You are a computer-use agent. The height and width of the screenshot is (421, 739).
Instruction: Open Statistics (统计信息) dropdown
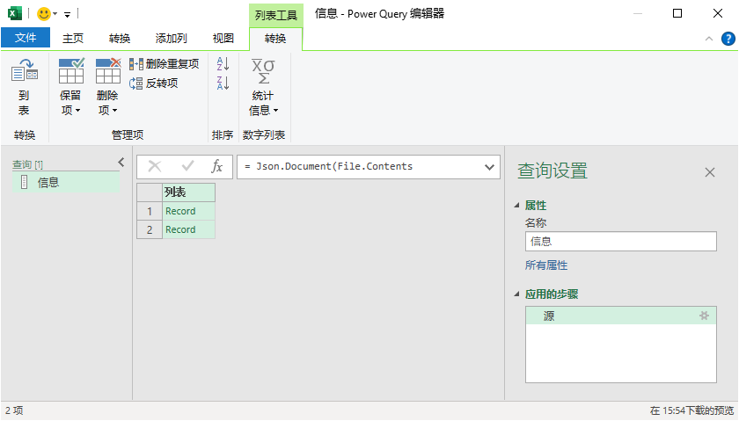[x=263, y=87]
